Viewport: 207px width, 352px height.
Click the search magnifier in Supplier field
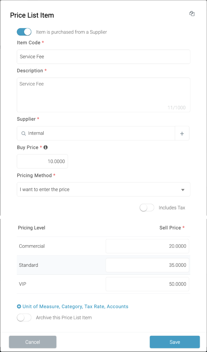24,133
